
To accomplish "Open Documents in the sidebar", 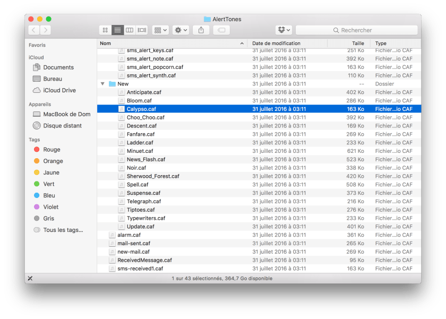I will [58, 67].
